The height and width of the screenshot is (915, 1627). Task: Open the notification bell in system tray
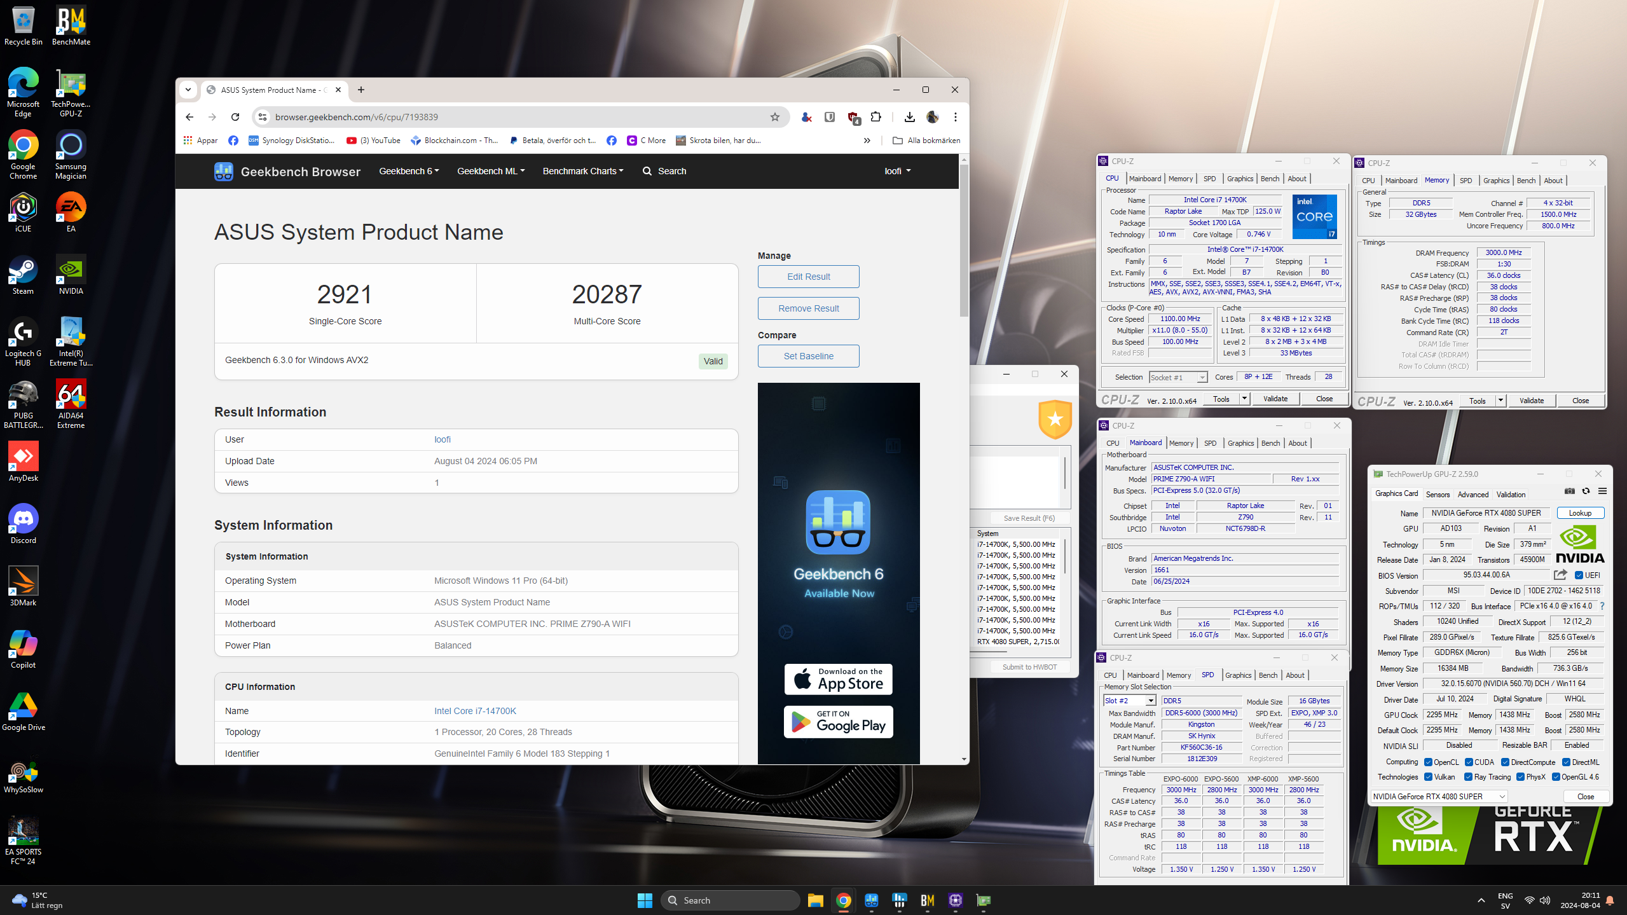tap(1610, 900)
